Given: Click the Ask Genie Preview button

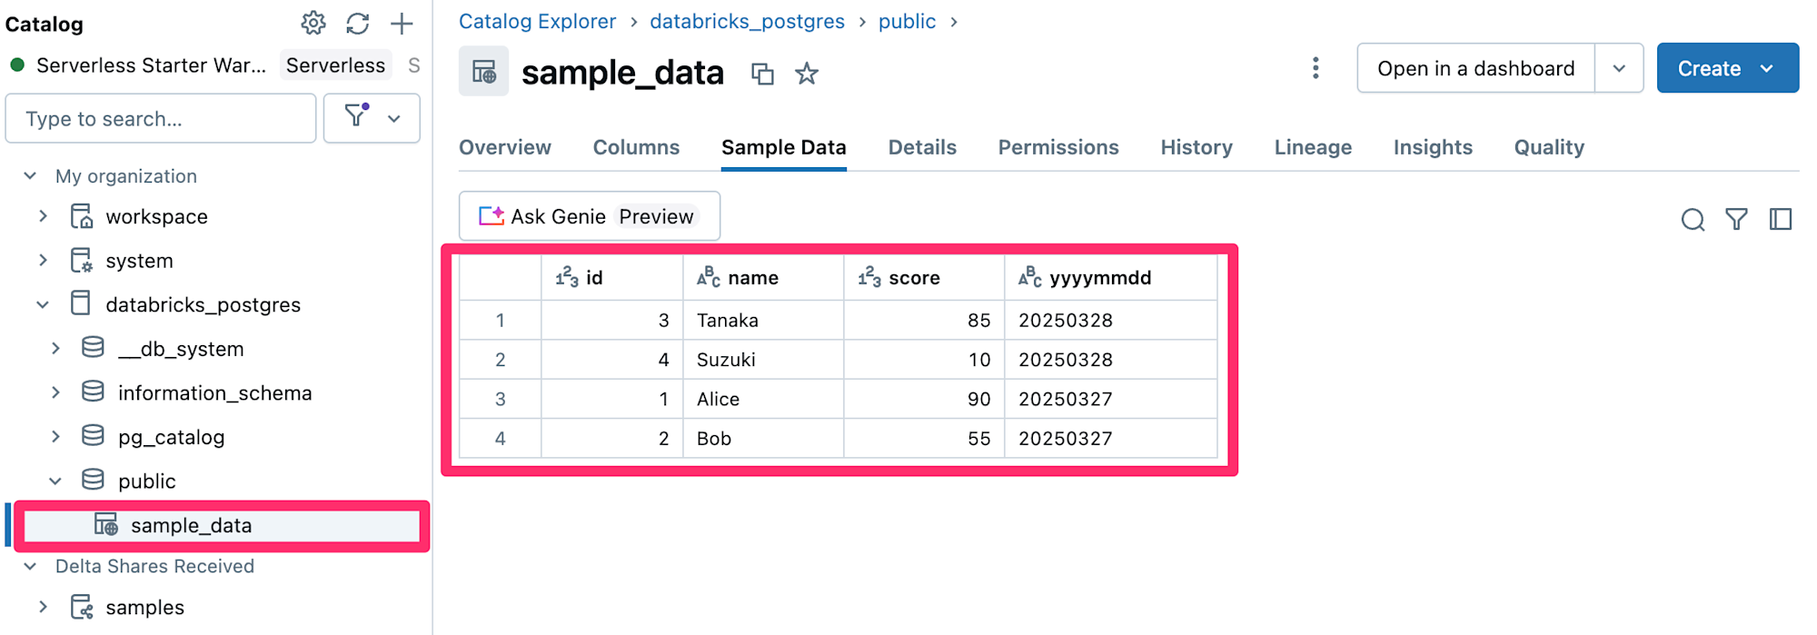Looking at the screenshot, I should click(x=590, y=216).
